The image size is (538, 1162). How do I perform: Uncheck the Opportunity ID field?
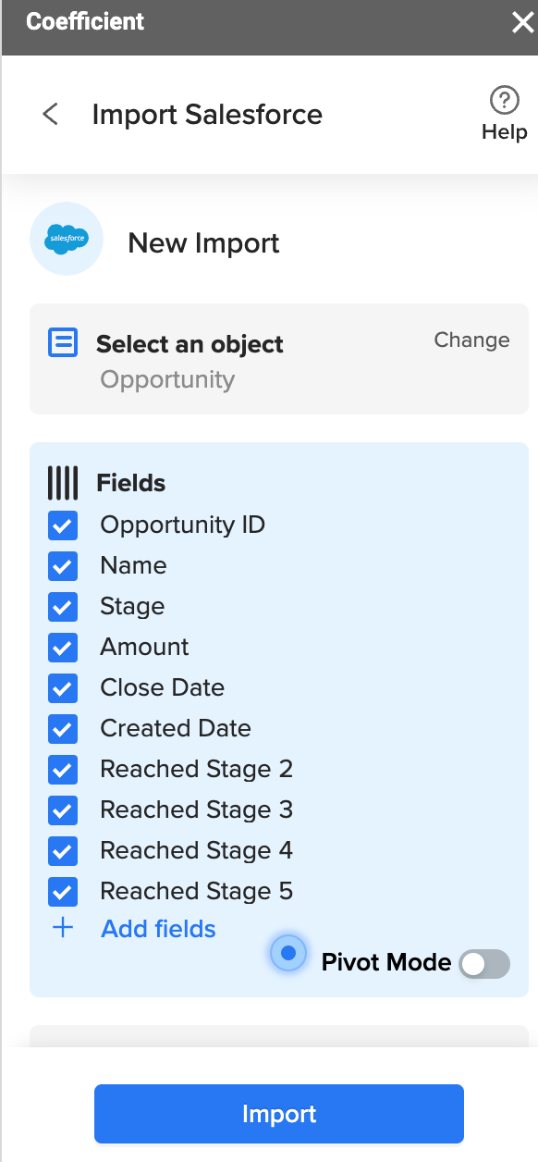coord(63,525)
